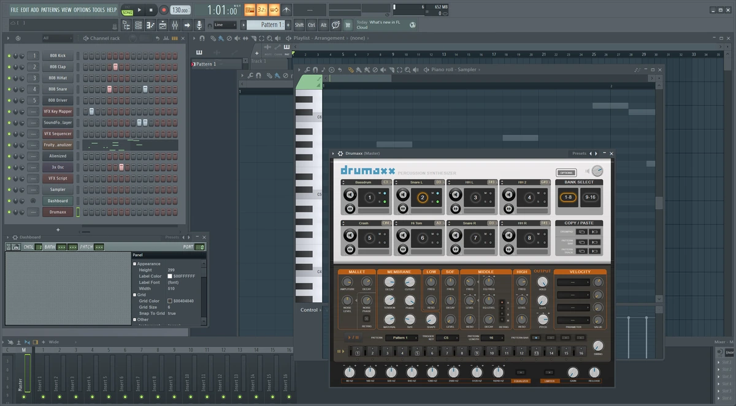Click the 80 HZ equalizer knob
This screenshot has width=736, height=406.
pos(349,372)
